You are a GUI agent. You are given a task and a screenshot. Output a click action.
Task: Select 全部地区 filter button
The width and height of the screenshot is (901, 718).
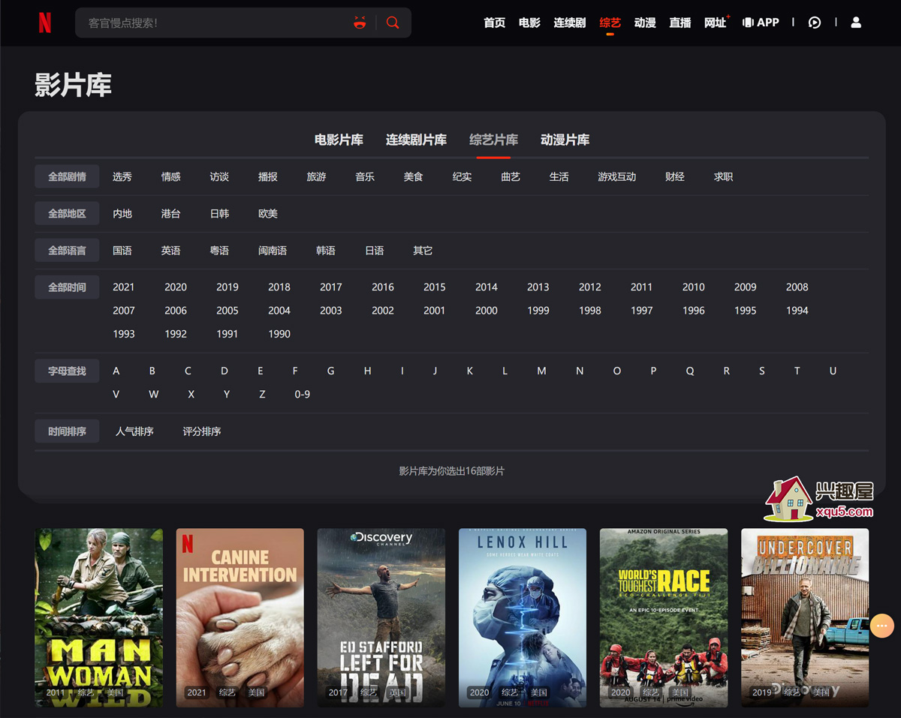coord(67,214)
